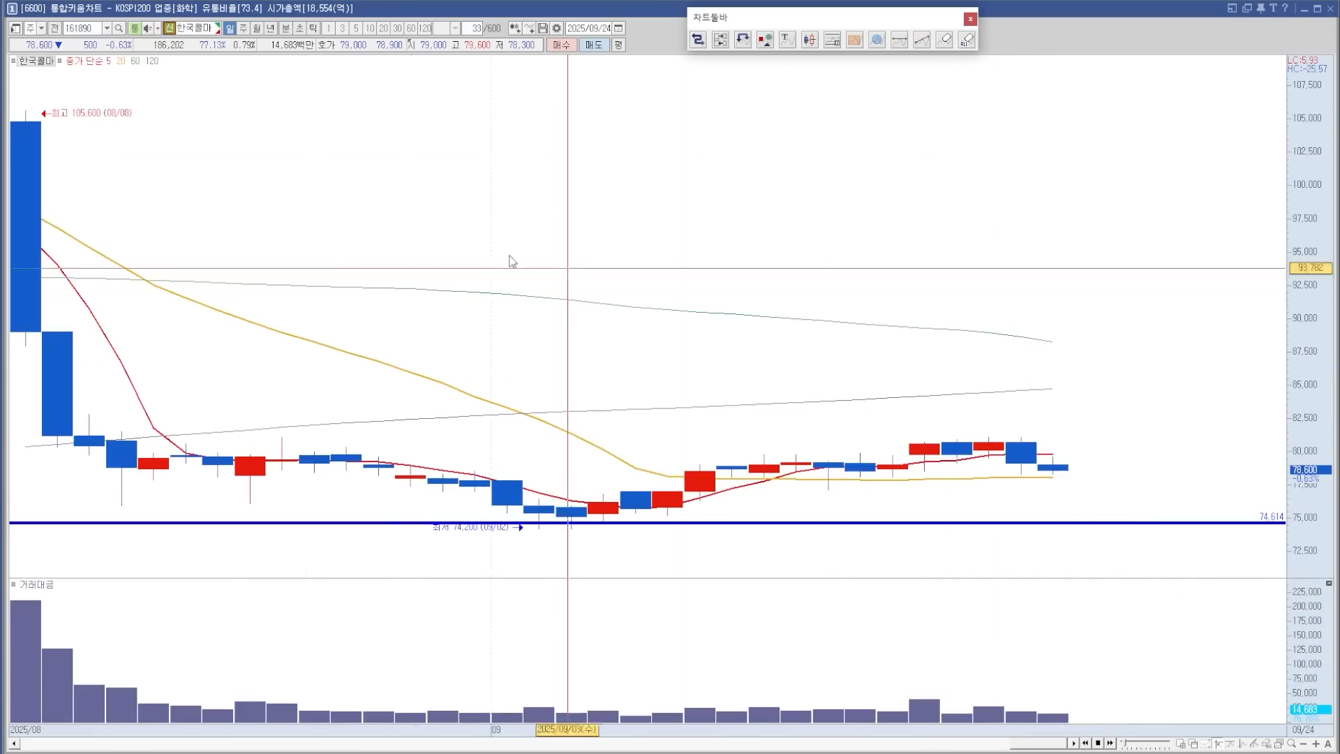Open the calendar date picker for 2025/09/24

618,29
